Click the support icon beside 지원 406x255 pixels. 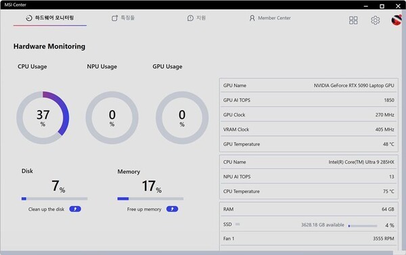(190, 18)
